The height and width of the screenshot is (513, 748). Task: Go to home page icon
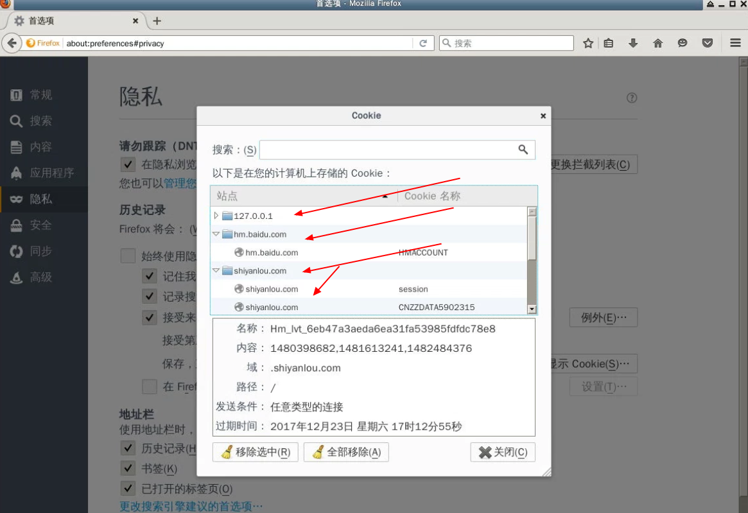point(658,44)
